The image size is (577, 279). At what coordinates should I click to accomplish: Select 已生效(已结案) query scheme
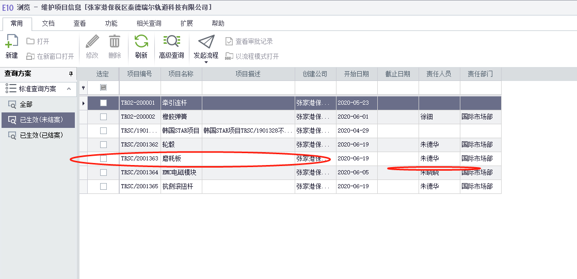point(38,135)
